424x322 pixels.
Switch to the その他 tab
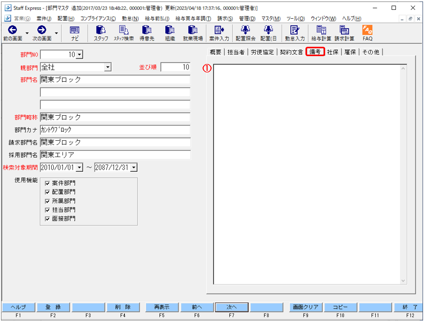click(371, 52)
